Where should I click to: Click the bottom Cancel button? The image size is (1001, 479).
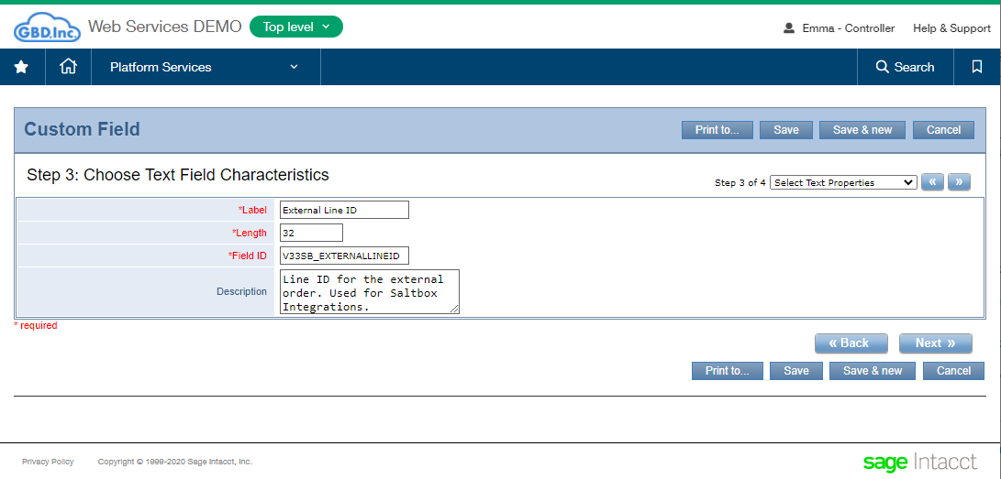click(x=954, y=371)
